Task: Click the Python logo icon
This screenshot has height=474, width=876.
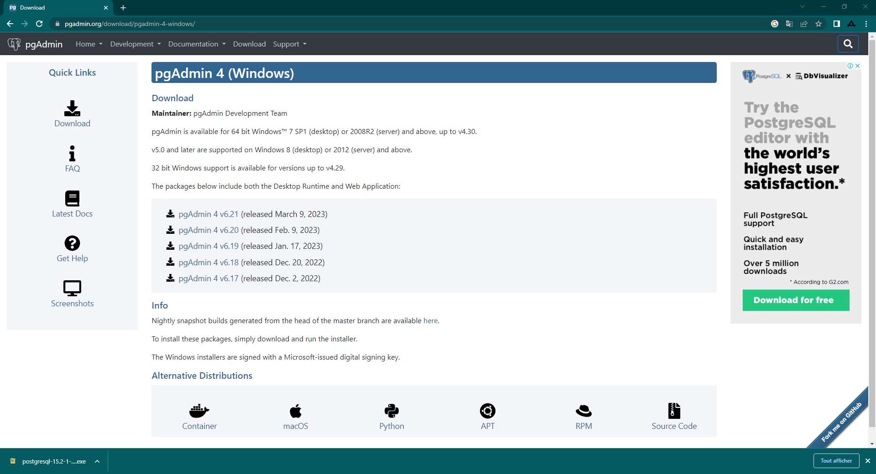Action: pos(391,411)
